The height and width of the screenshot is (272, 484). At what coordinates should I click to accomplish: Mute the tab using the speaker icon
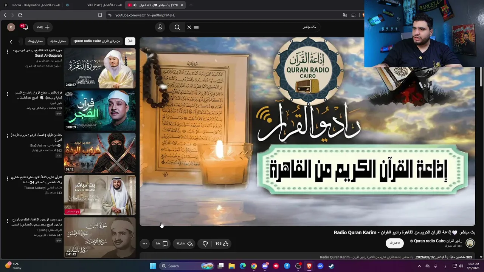[135, 5]
